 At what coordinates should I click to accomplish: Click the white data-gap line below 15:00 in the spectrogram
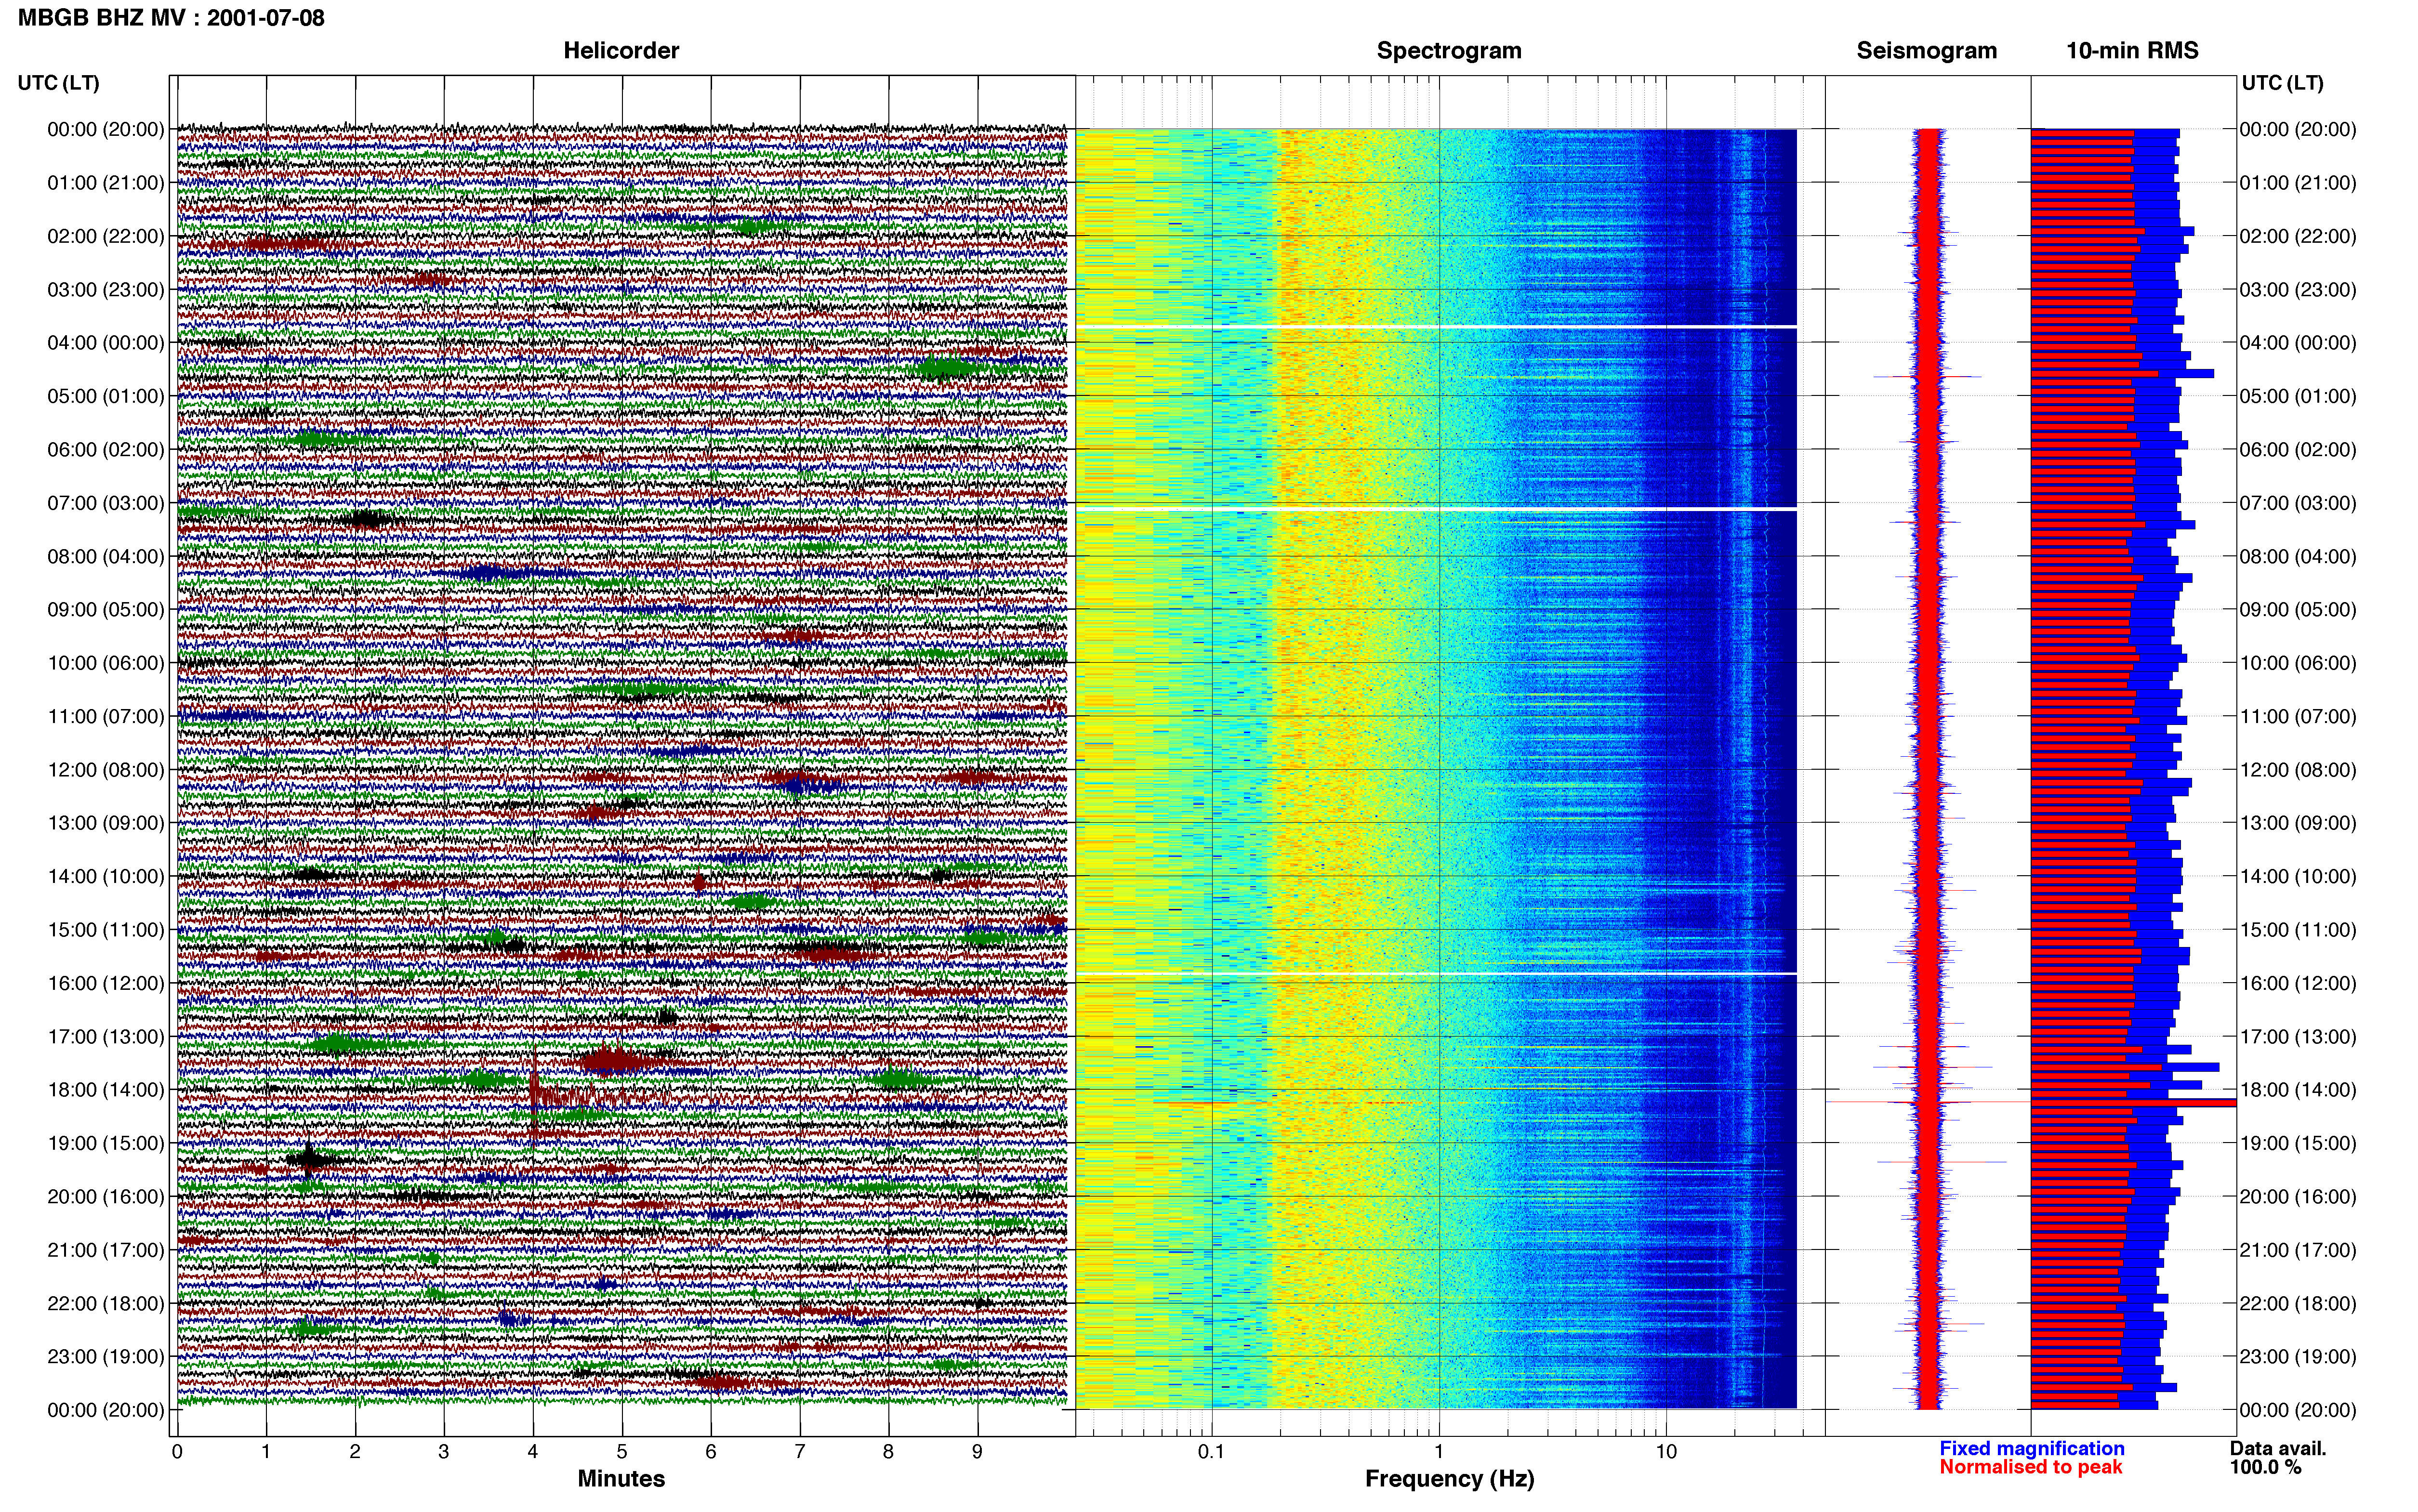[x=1436, y=974]
